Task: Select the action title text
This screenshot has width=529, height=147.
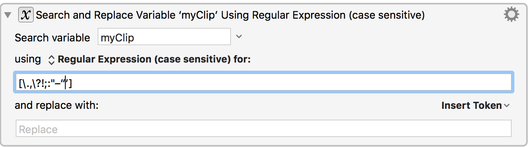Action: tap(230, 15)
